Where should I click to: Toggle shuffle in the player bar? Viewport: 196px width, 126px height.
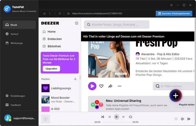[x=102, y=117]
